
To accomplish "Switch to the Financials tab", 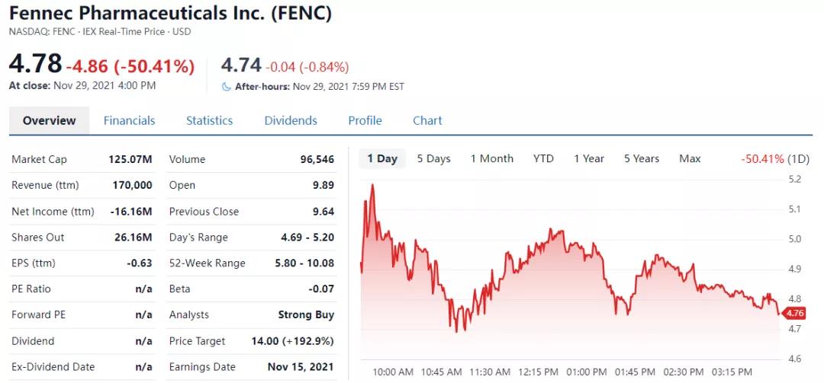I will click(129, 120).
